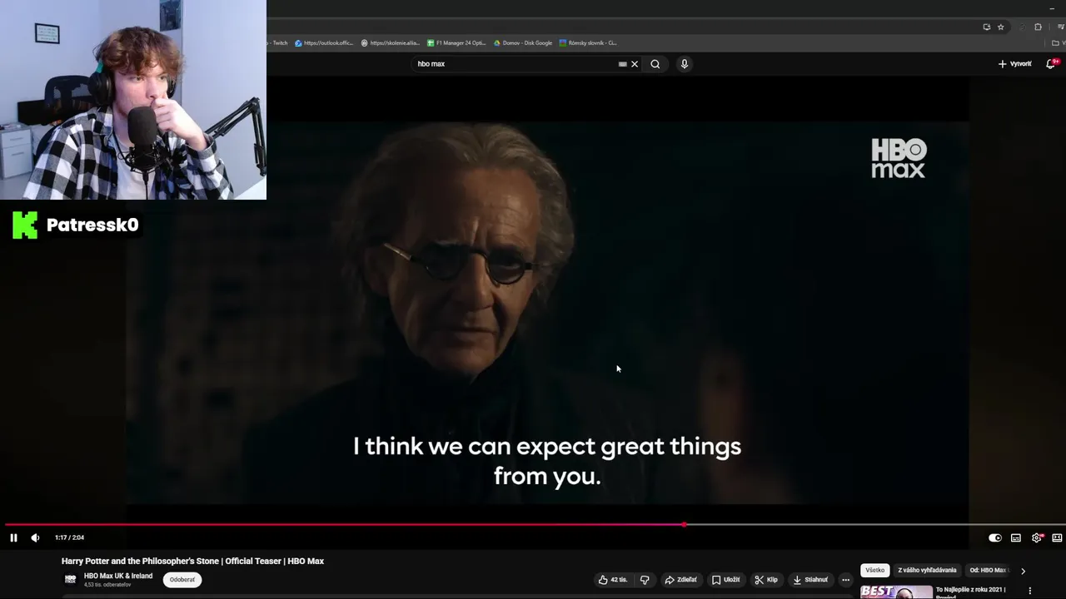Turn on subtitles with the captions icon

tap(1016, 538)
